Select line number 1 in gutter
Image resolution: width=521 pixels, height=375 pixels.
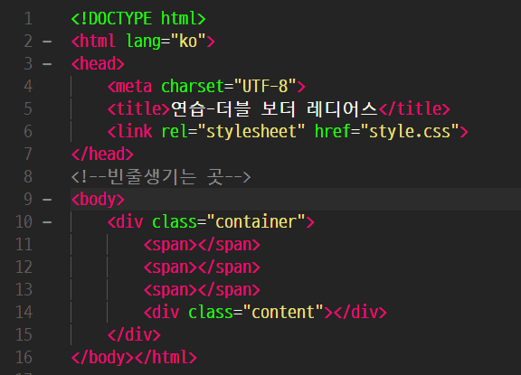(28, 19)
